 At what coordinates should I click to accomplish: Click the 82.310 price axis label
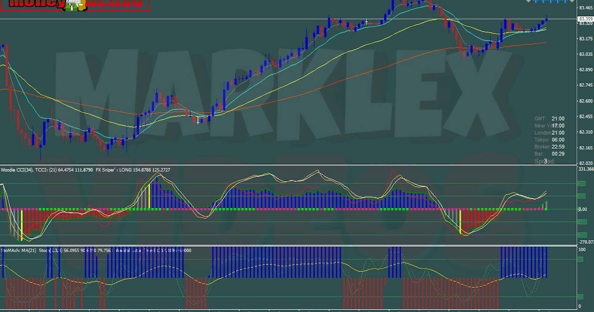[x=586, y=132]
